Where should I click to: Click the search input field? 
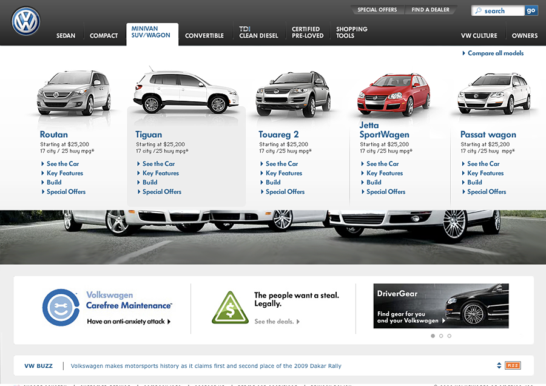pos(498,10)
